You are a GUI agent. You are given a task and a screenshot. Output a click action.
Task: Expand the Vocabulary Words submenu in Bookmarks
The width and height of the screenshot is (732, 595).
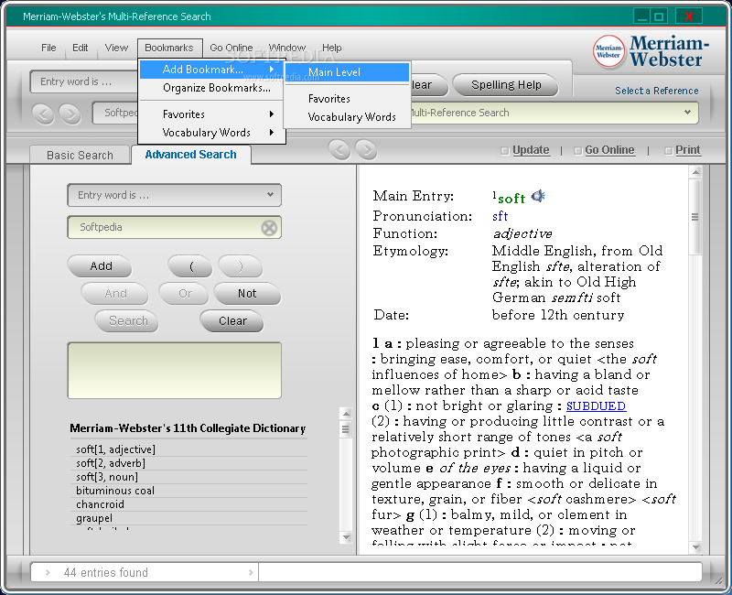[212, 133]
